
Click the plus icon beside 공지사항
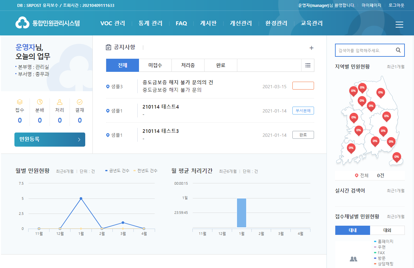311,48
